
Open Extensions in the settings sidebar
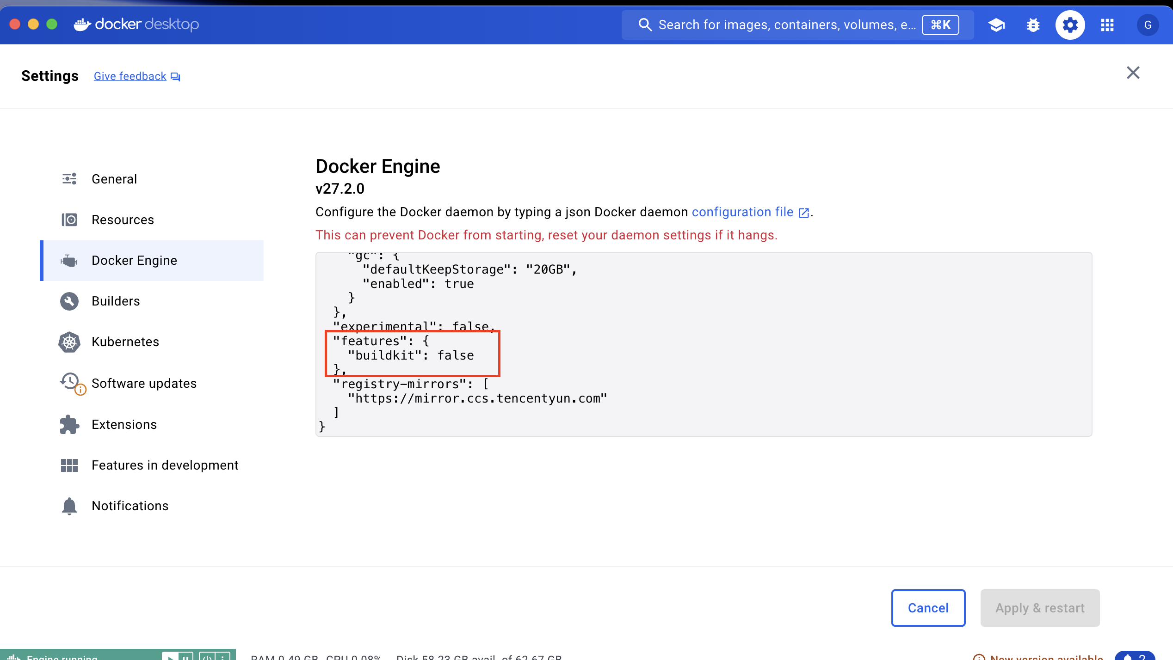152,424
